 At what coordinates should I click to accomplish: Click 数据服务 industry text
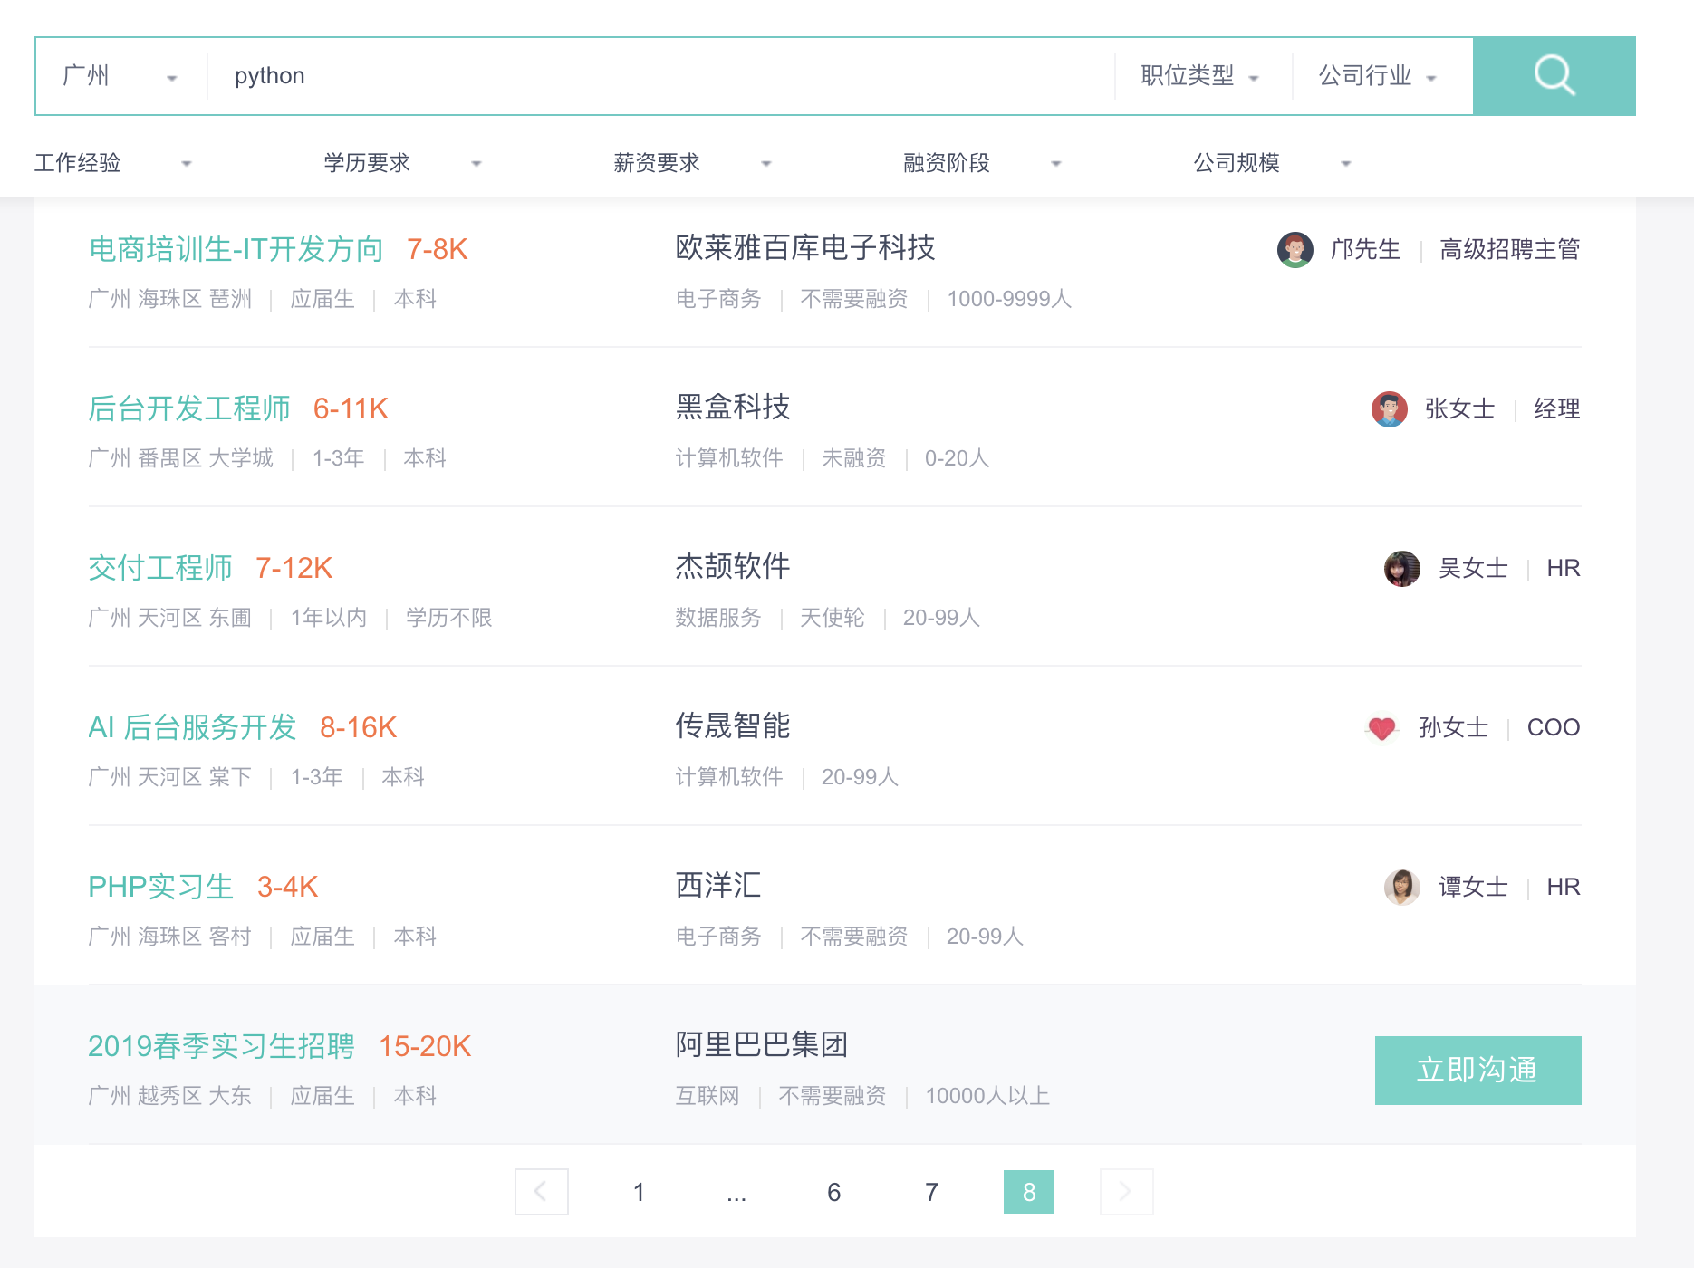[718, 618]
